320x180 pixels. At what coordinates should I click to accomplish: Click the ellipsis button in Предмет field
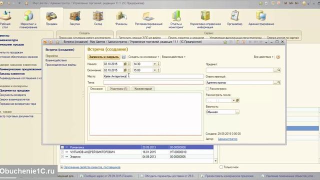pos(275,70)
